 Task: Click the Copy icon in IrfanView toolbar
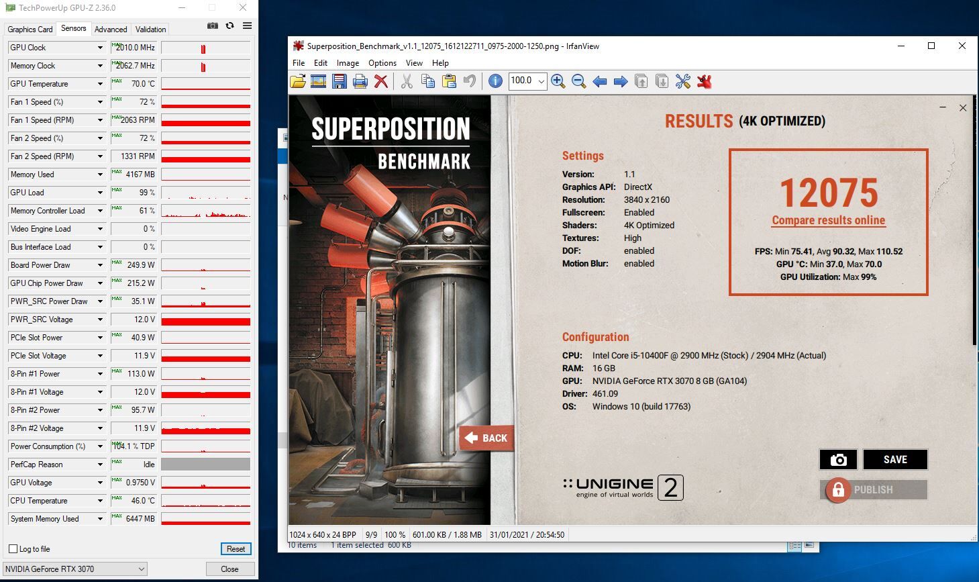[428, 81]
